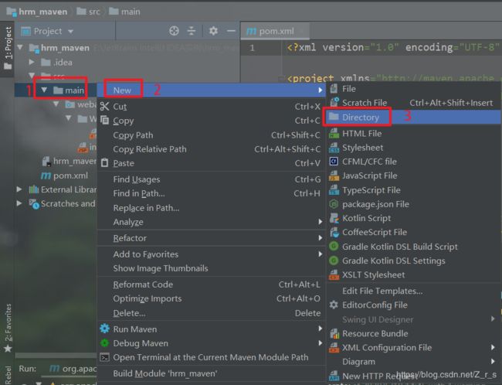
Task: Select Optimize Imports entry
Action: click(212, 298)
